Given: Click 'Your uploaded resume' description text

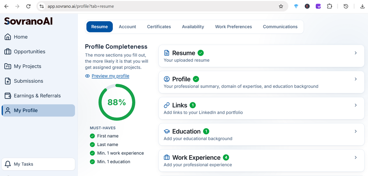Looking at the screenshot, I should 187,60.
